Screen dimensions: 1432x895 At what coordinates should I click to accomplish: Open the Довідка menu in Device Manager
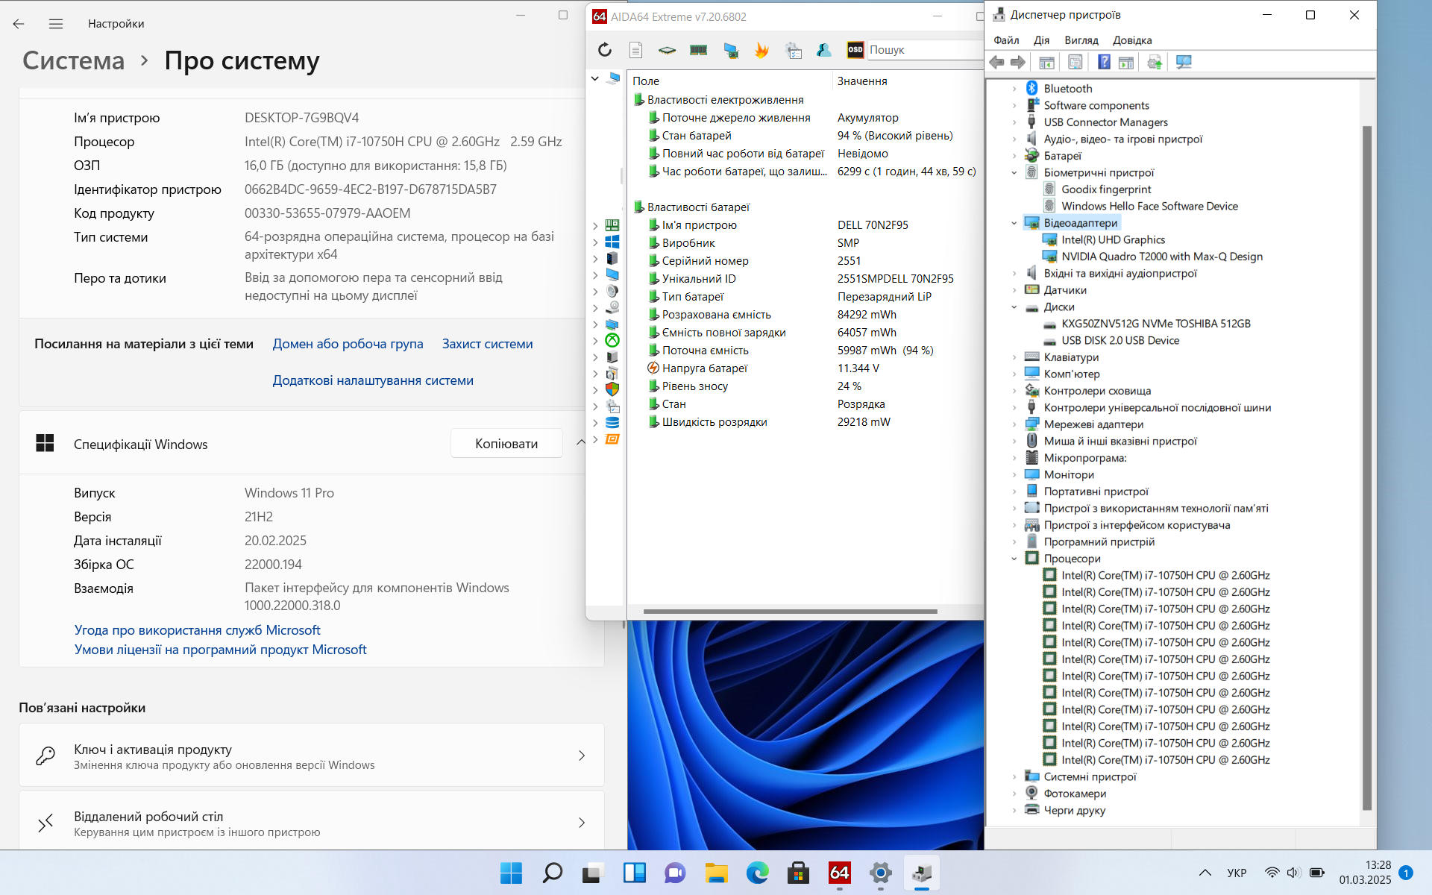click(1132, 40)
